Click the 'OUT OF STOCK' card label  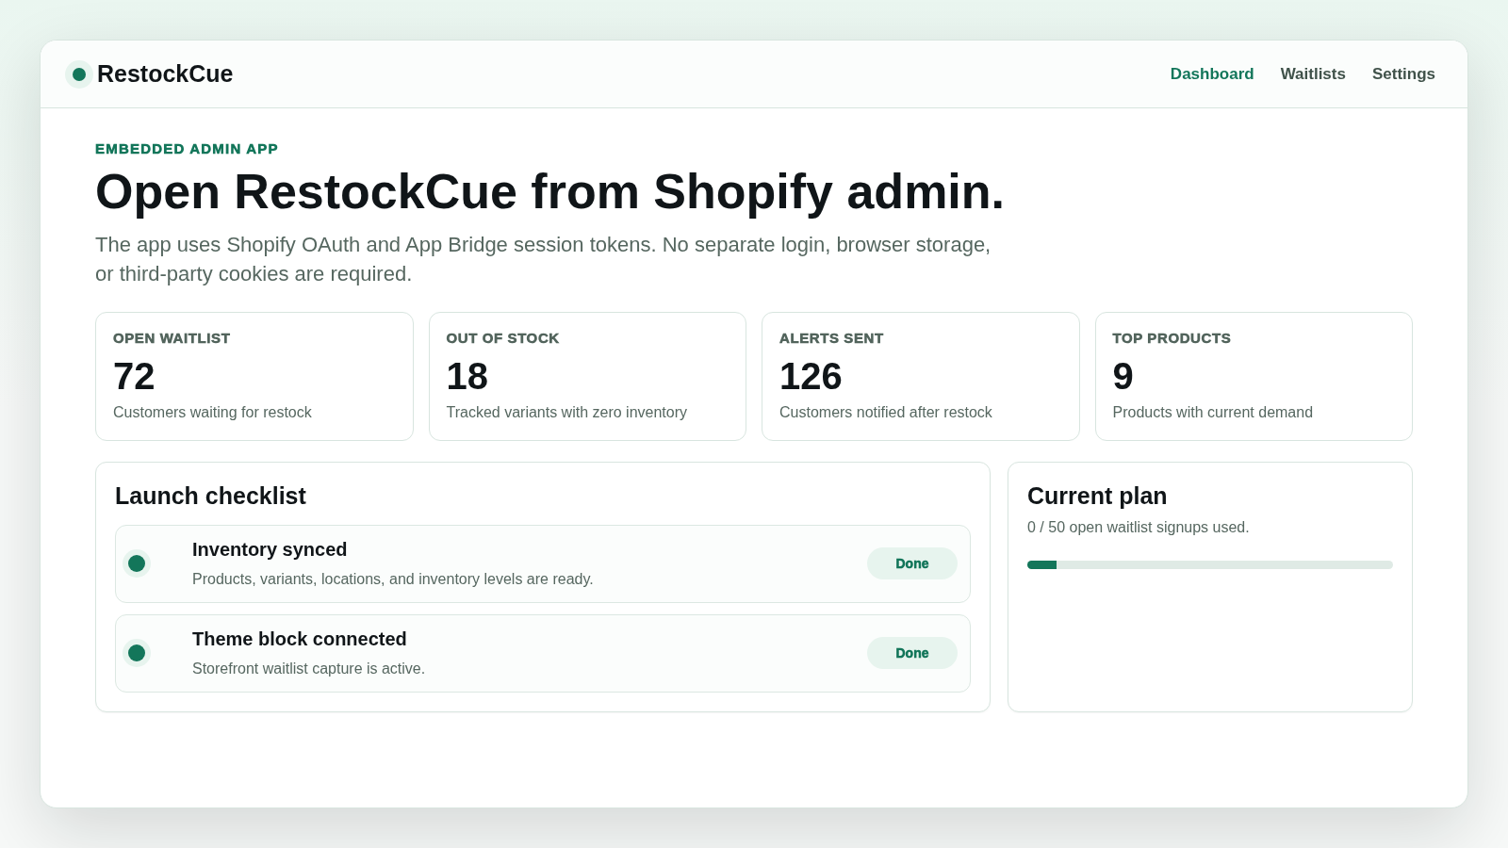coord(502,338)
